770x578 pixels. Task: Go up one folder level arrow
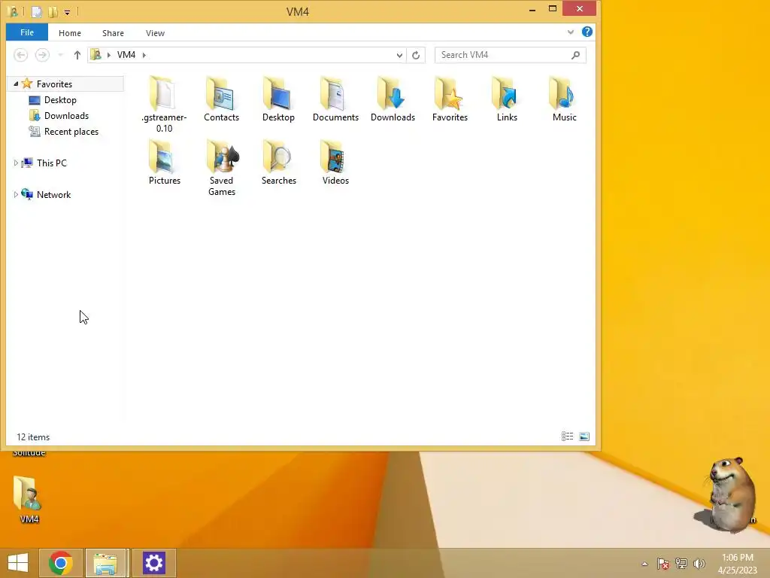tap(77, 55)
